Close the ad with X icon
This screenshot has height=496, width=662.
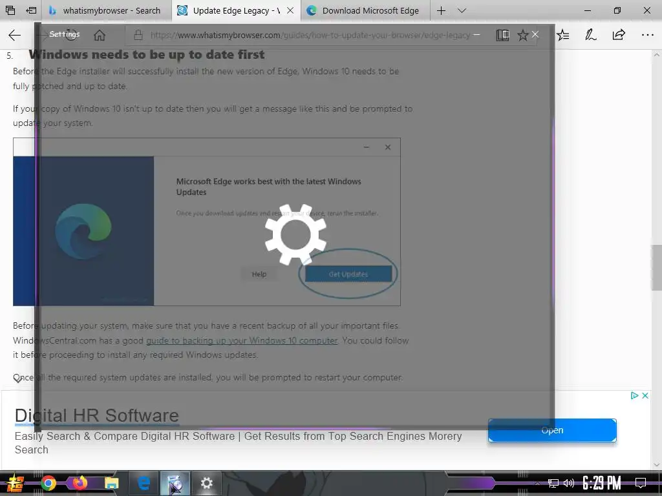pos(645,396)
